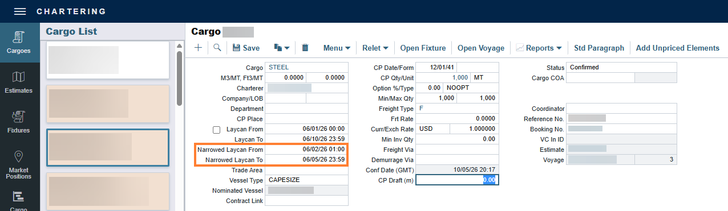Open the Menu dropdown
Image resolution: width=728 pixels, height=211 pixels.
(x=337, y=48)
